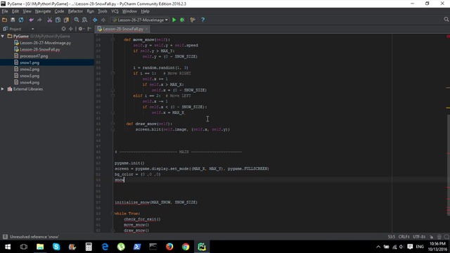Click the Hector inspector icon in status bar
The height and width of the screenshot is (253, 450).
[439, 237]
